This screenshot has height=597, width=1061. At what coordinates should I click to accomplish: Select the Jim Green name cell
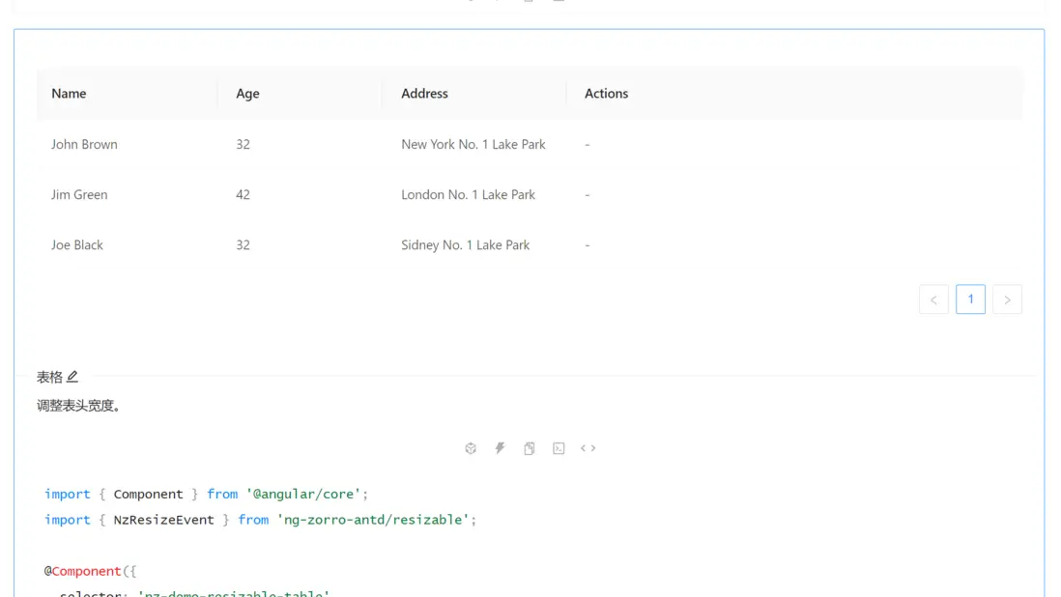click(x=79, y=194)
